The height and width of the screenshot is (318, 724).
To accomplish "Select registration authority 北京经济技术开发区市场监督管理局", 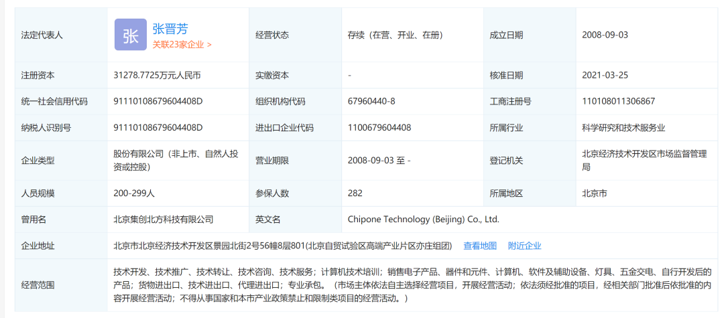I will pos(645,161).
